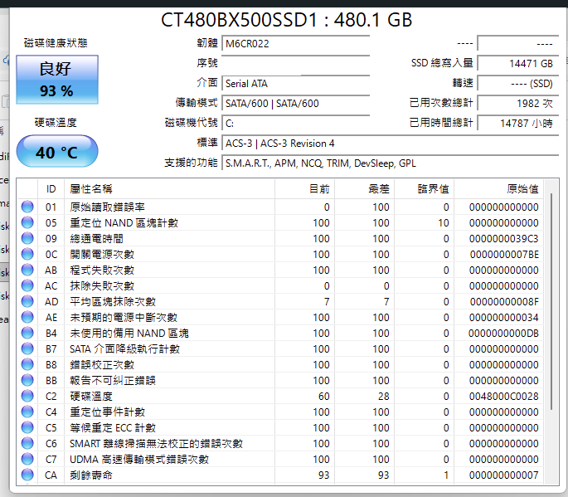This screenshot has height=497, width=568.
Task: Click status orb for attribute CA 剩餘壽命
Action: coord(27,475)
